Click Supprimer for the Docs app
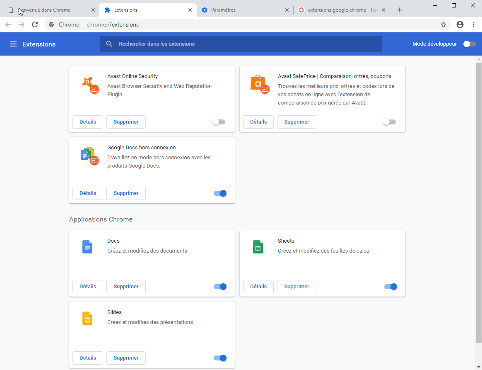Viewport: 482px width, 370px height. point(126,287)
